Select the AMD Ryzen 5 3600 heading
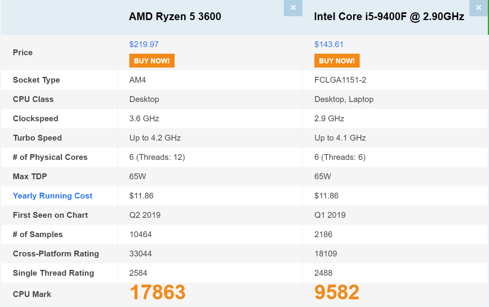Image resolution: width=489 pixels, height=307 pixels. click(x=175, y=17)
